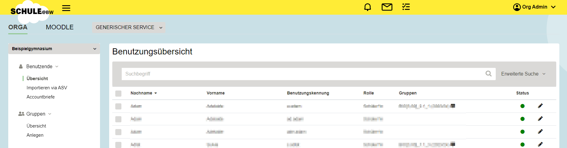
Task: Open the messages envelope icon
Action: [387, 7]
